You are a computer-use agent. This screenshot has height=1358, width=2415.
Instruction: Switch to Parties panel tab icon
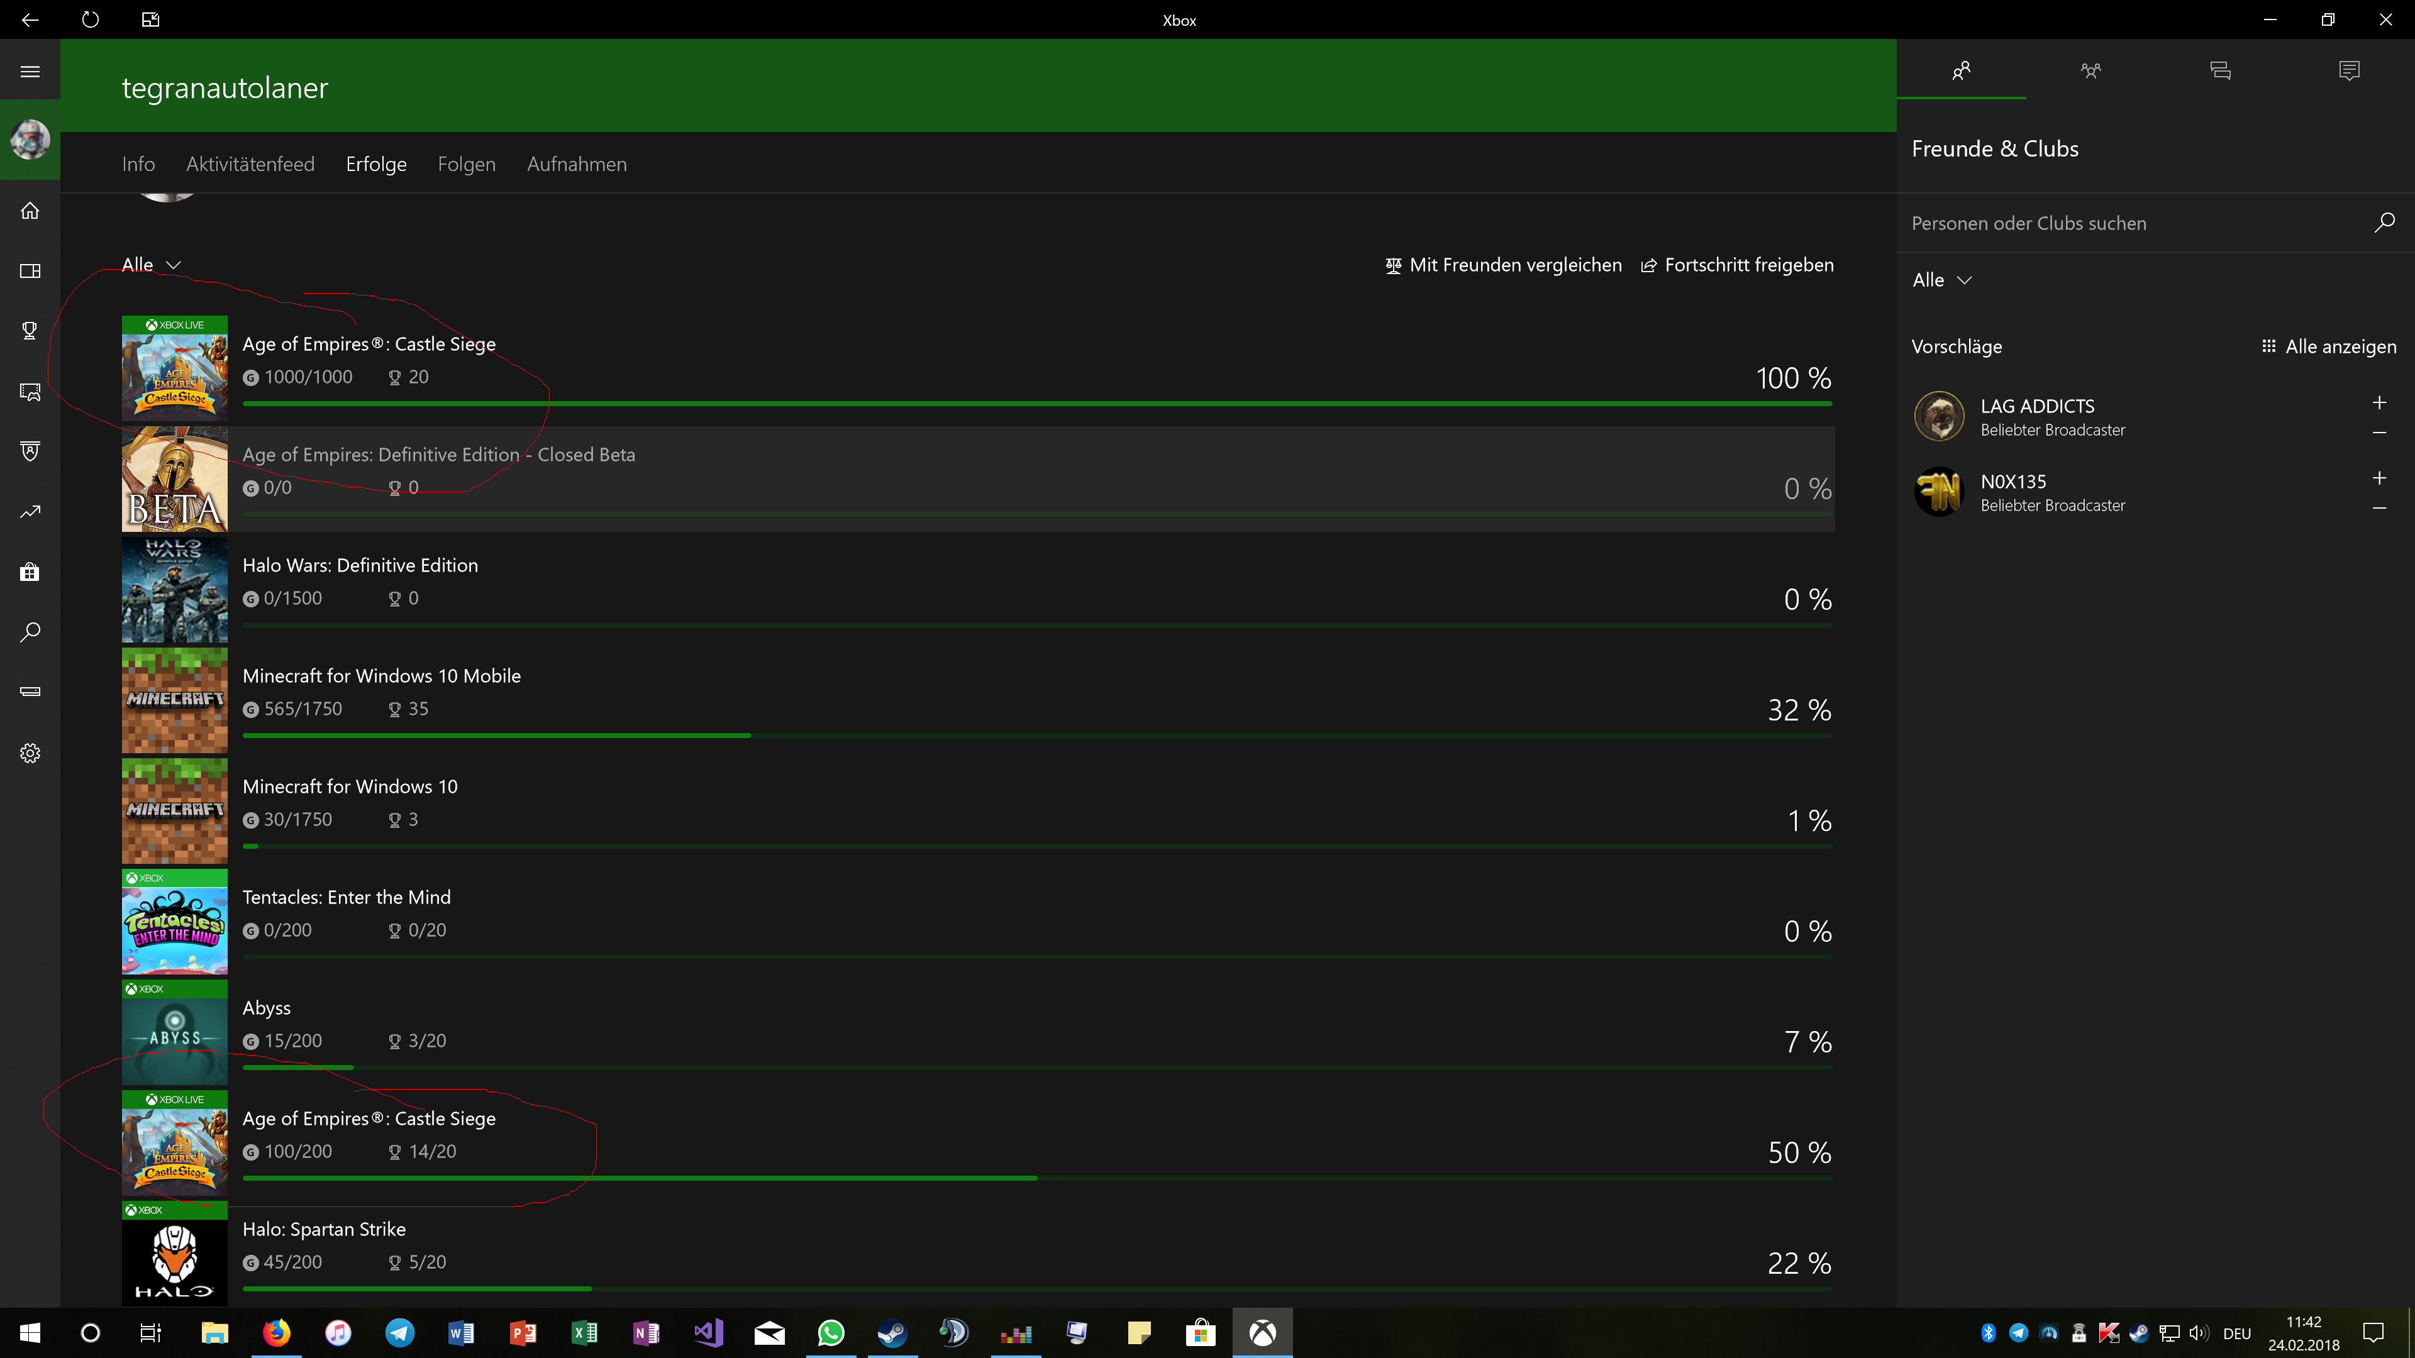[x=2090, y=70]
